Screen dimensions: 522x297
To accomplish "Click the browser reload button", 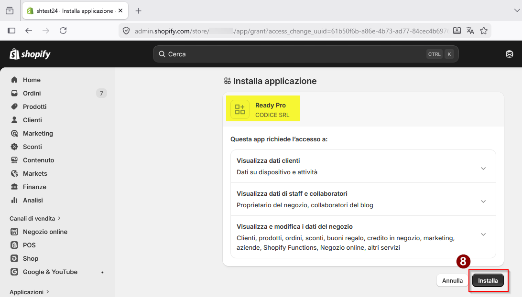I will (x=63, y=31).
